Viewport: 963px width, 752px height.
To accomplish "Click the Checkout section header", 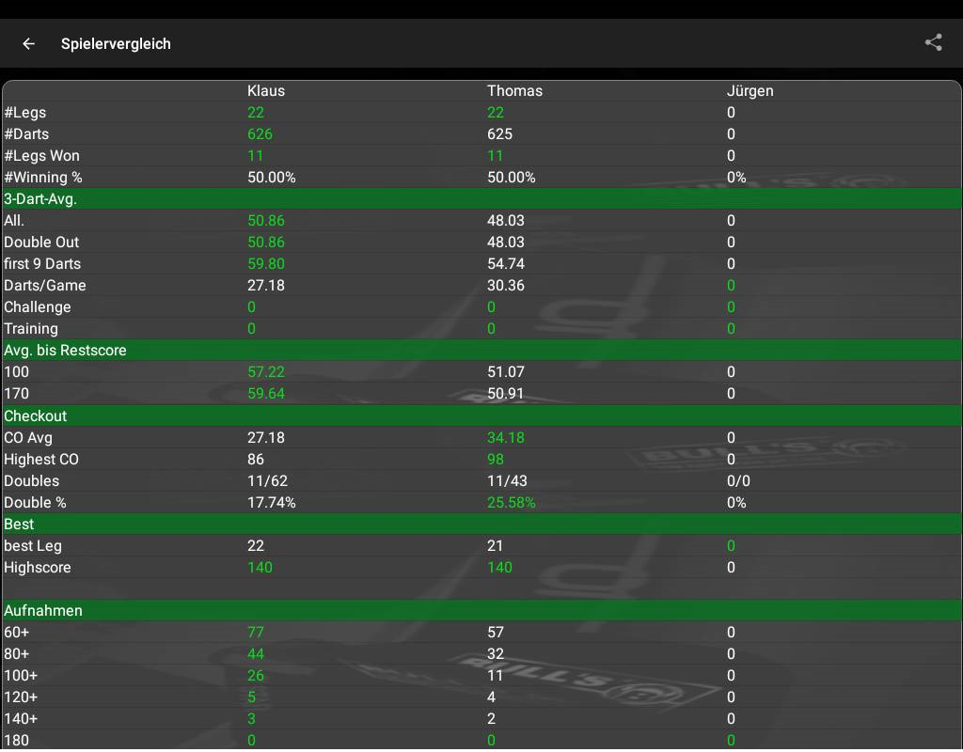I will tap(36, 415).
